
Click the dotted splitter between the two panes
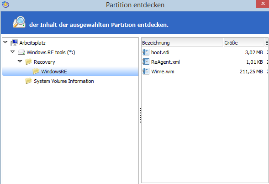140,115
